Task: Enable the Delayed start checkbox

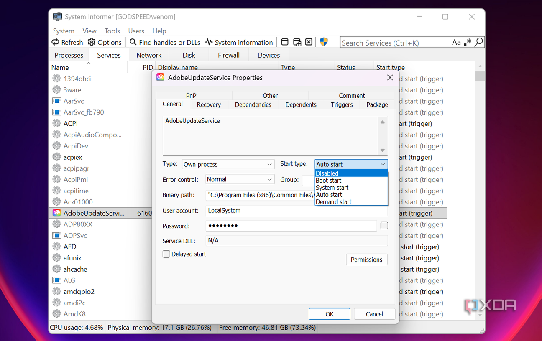Action: [x=166, y=254]
